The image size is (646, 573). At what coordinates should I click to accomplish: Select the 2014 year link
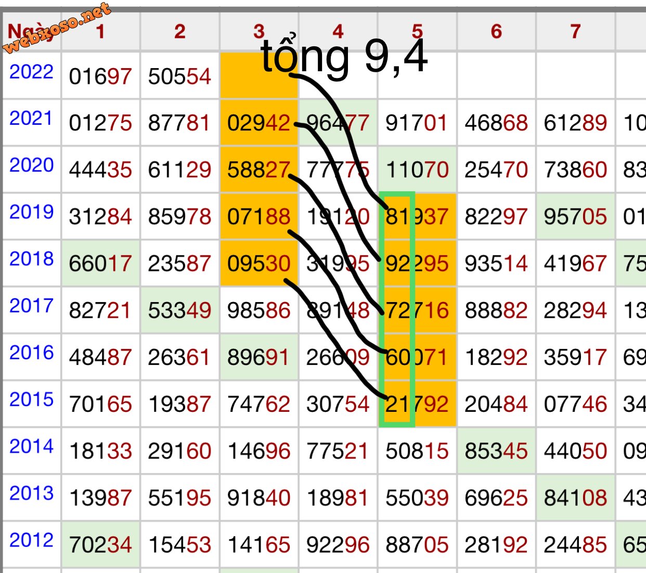[31, 446]
